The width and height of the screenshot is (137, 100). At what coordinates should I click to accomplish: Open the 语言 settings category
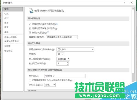coord(6,27)
